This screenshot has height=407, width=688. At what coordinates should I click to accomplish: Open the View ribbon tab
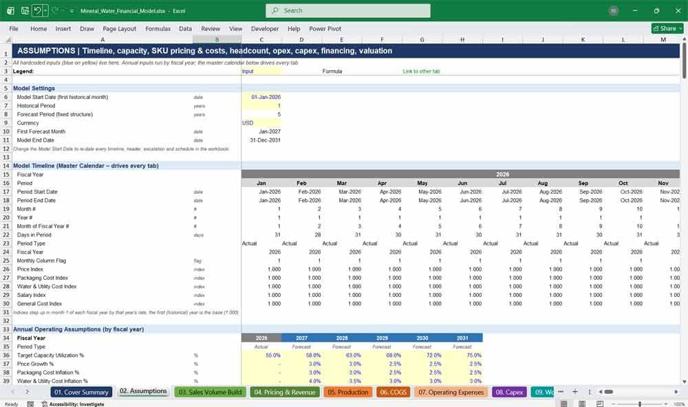(235, 28)
